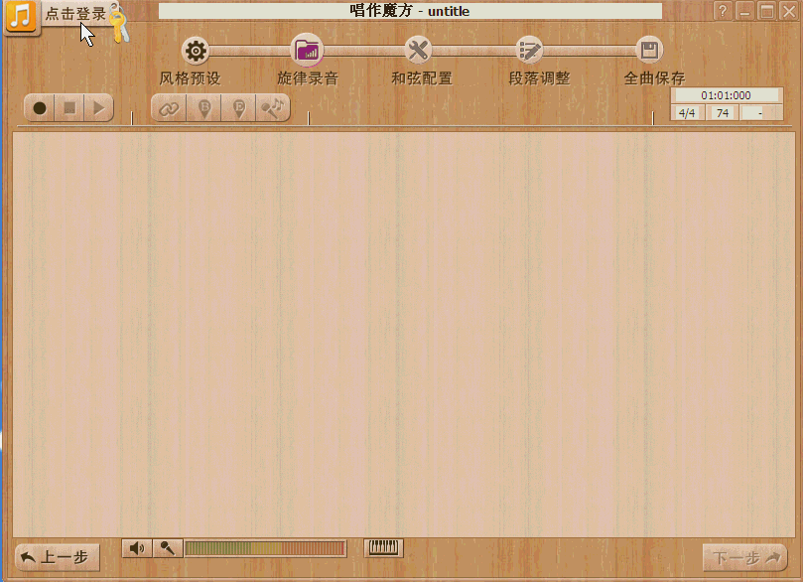Viewport: 805px width, 584px height.
Task: Click the chain link toolbar icon
Action: pyautogui.click(x=169, y=108)
